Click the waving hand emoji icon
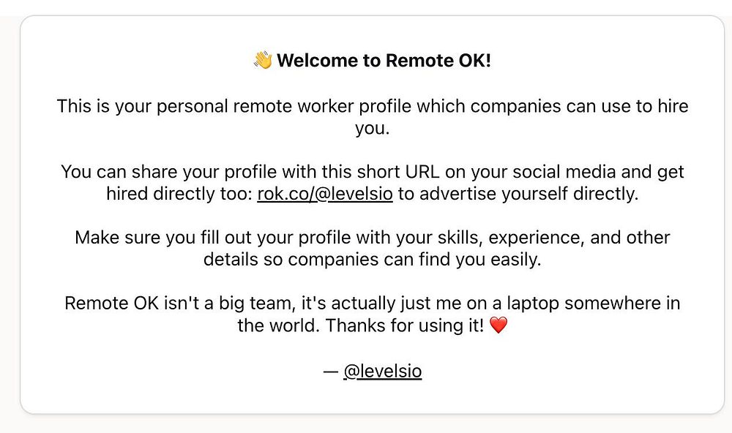732x433 pixels. tap(263, 60)
